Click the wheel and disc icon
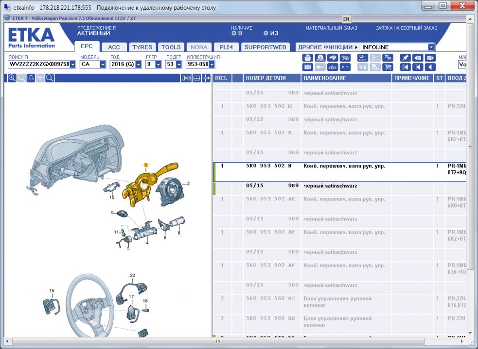Viewport: 478px width, 349px height. click(320, 57)
